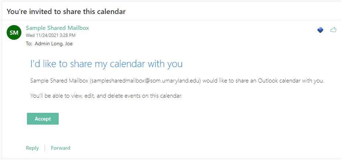The image size is (341, 160).
Task: Forward this calendar invitation email
Action: coord(61,148)
